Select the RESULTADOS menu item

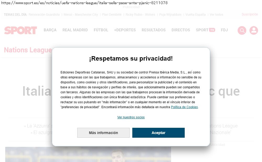click(154, 30)
